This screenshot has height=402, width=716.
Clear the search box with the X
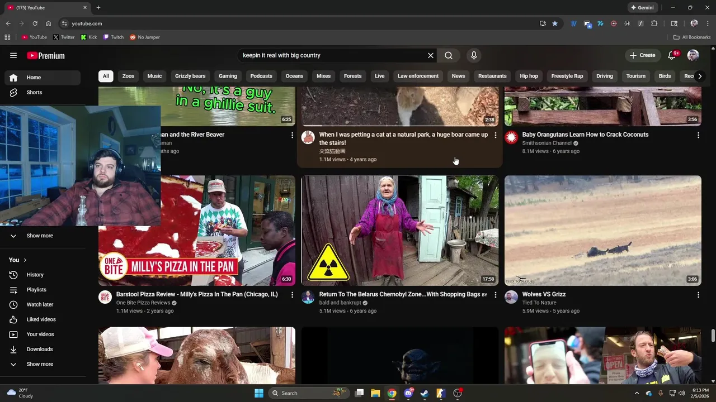click(431, 55)
